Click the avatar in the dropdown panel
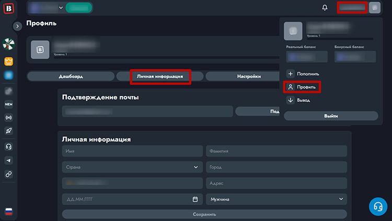The width and height of the screenshot is (392, 221). 293,31
